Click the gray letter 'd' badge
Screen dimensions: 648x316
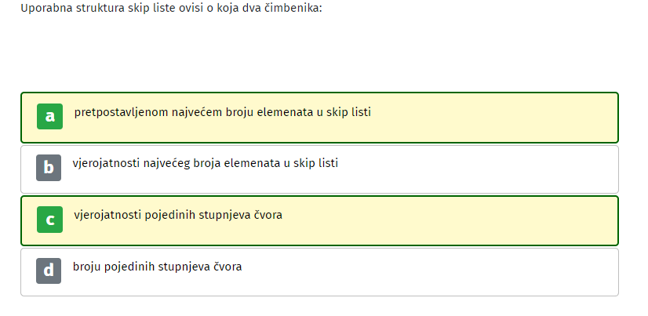[x=49, y=271]
